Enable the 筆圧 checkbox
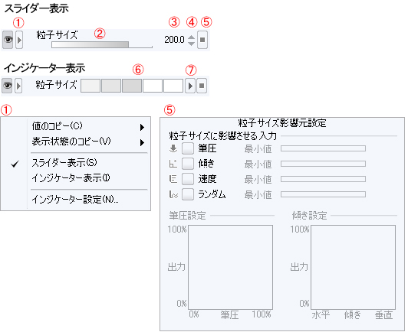 (x=188, y=148)
